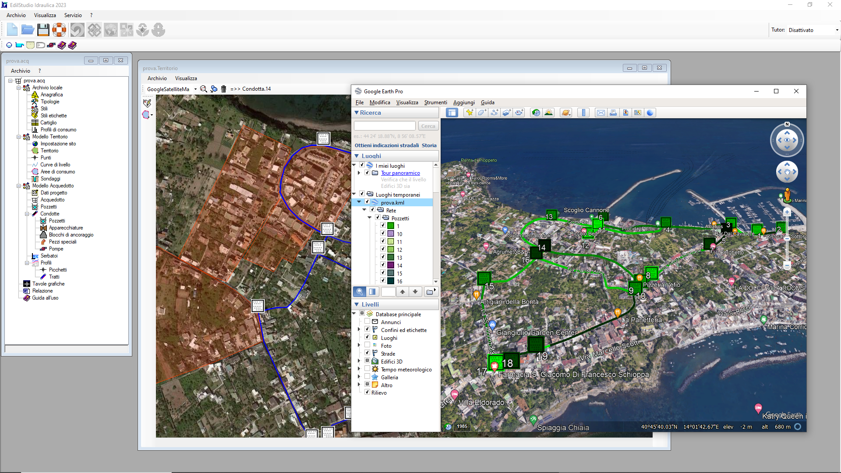Uncheck the prova.kml checkbox
Image resolution: width=841 pixels, height=473 pixels.
tap(367, 202)
